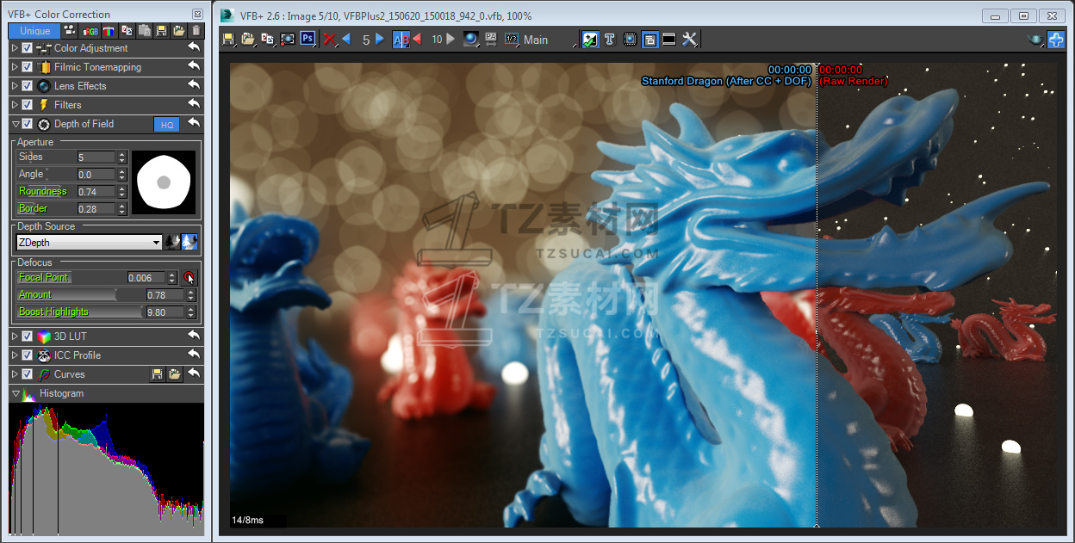
Task: Disable the Filters checkbox
Action: 28,105
